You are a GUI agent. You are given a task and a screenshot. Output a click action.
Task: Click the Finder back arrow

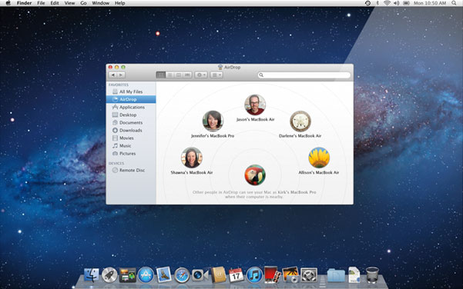[112, 75]
